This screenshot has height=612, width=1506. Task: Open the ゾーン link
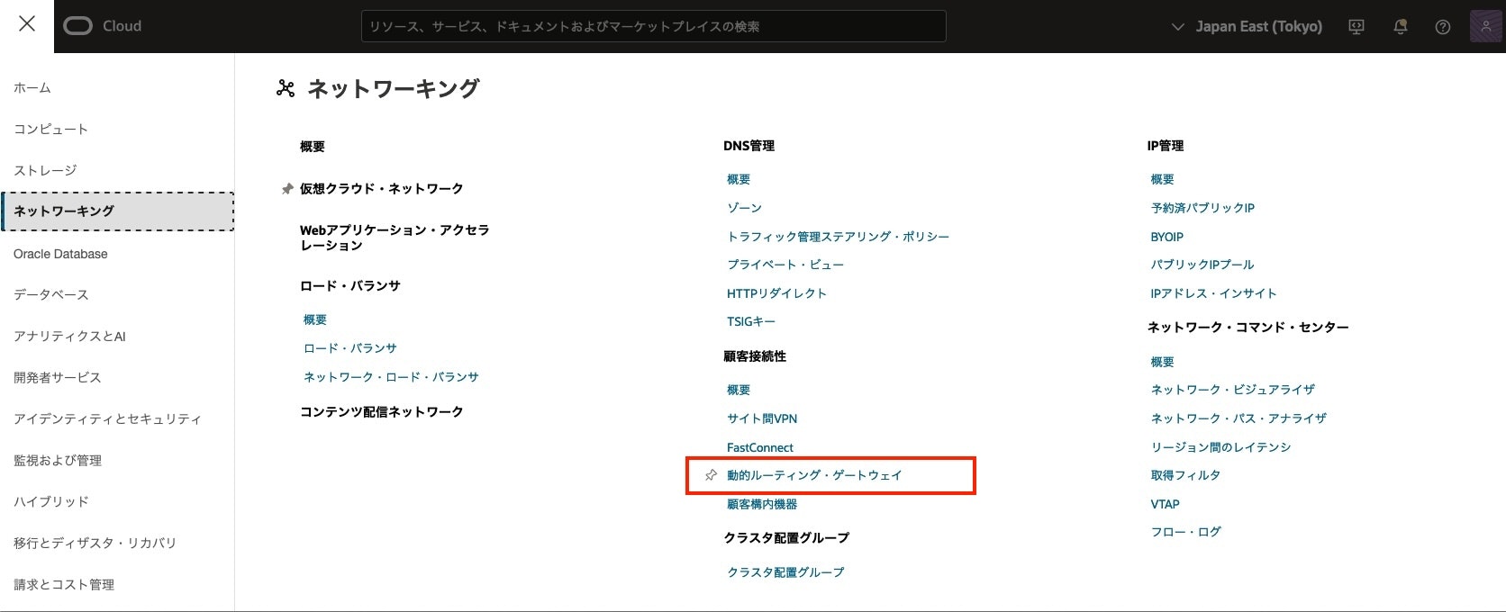click(744, 208)
